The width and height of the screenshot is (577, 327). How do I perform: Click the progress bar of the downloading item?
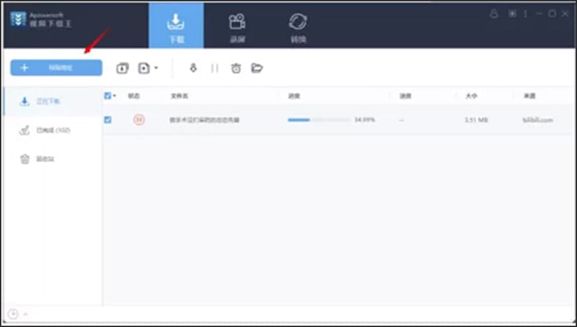coord(318,120)
